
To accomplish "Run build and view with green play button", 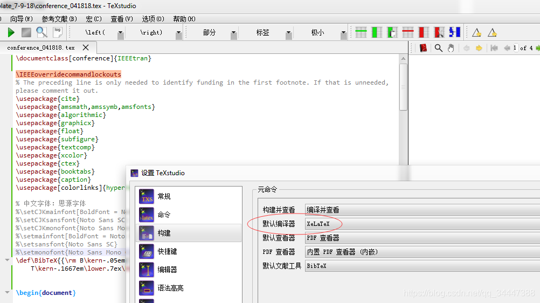I will (11, 33).
